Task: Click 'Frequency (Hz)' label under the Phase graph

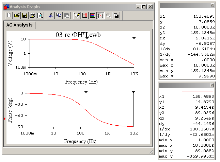Action: pyautogui.click(x=80, y=141)
